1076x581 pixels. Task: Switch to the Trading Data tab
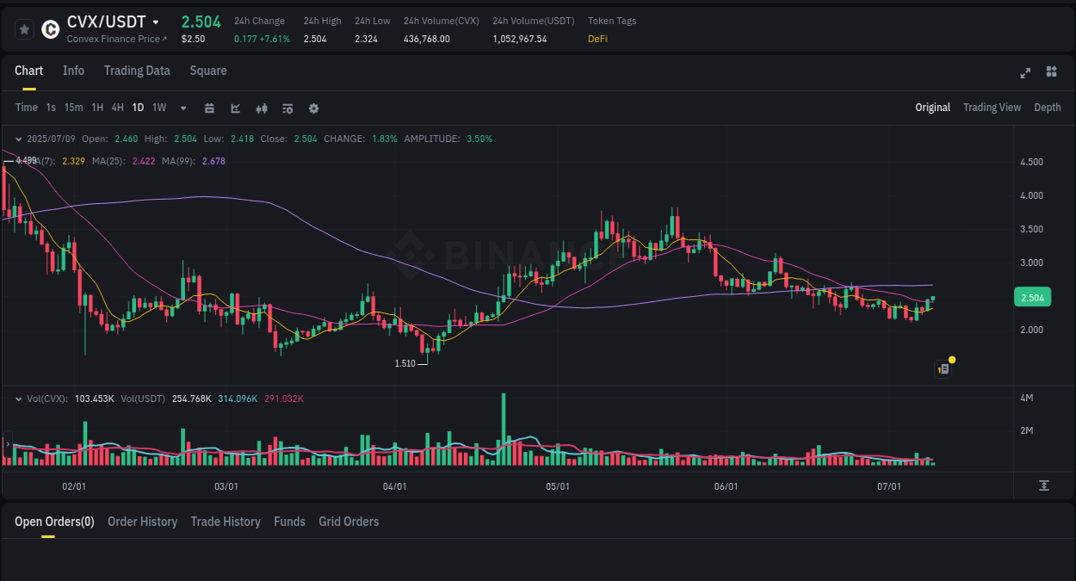(137, 71)
